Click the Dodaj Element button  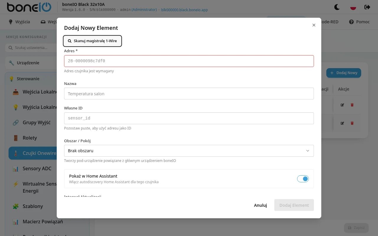294,205
